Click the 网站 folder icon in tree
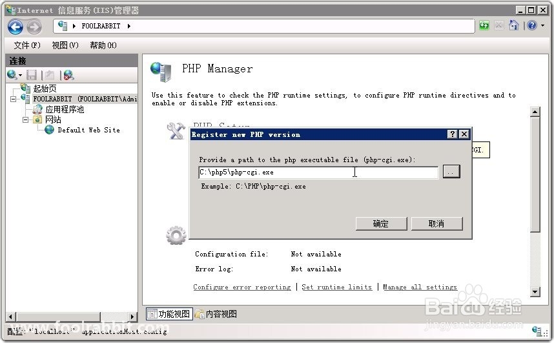 tap(37, 120)
